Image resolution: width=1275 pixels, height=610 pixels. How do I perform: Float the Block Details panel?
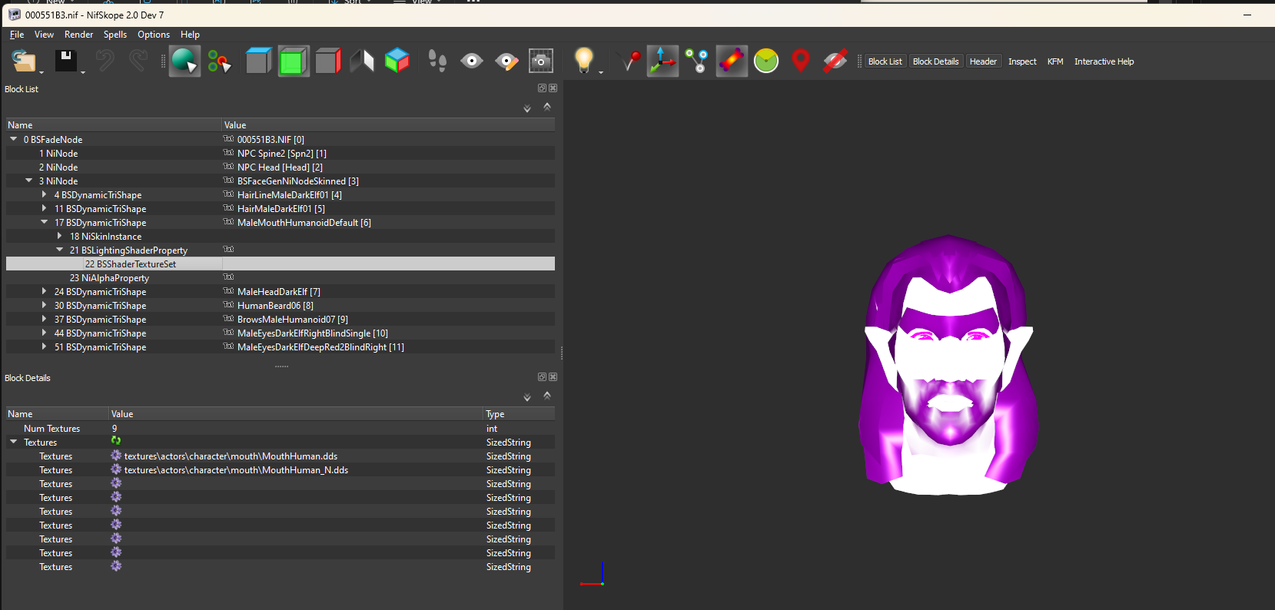click(x=542, y=377)
